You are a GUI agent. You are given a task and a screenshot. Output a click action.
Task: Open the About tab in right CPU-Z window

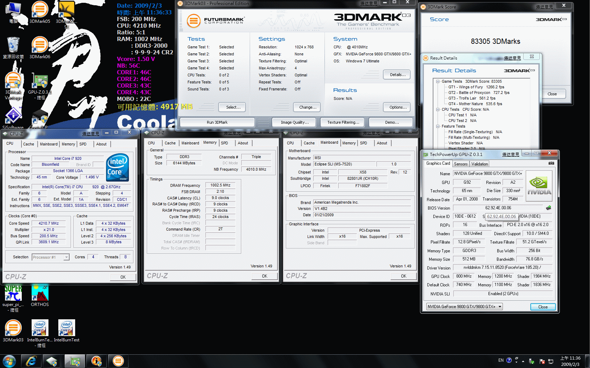pos(382,143)
